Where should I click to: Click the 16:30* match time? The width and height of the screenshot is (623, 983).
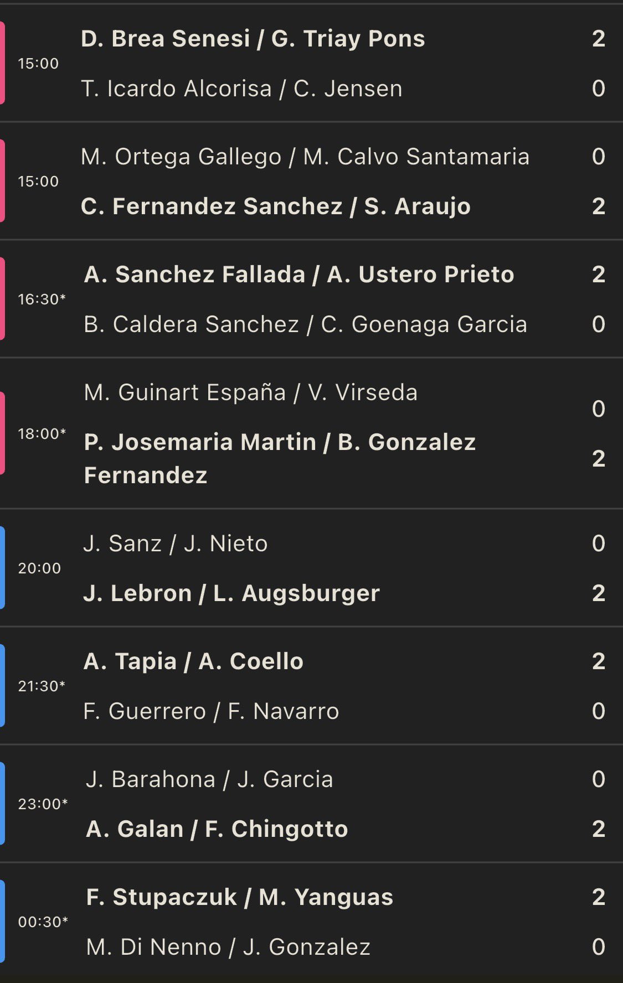[42, 299]
